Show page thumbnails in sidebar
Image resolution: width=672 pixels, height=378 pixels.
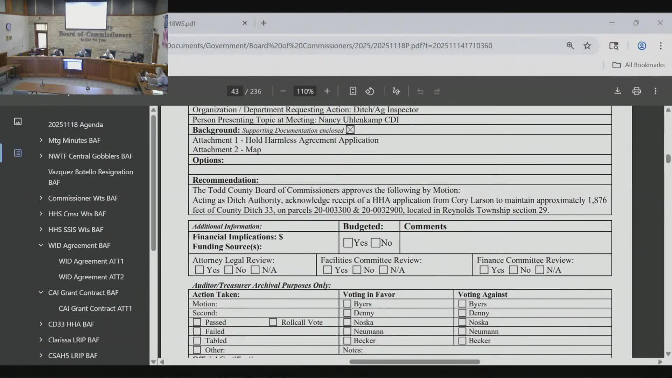(x=18, y=121)
